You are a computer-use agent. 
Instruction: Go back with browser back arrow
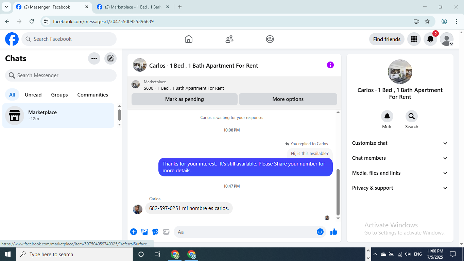click(7, 21)
